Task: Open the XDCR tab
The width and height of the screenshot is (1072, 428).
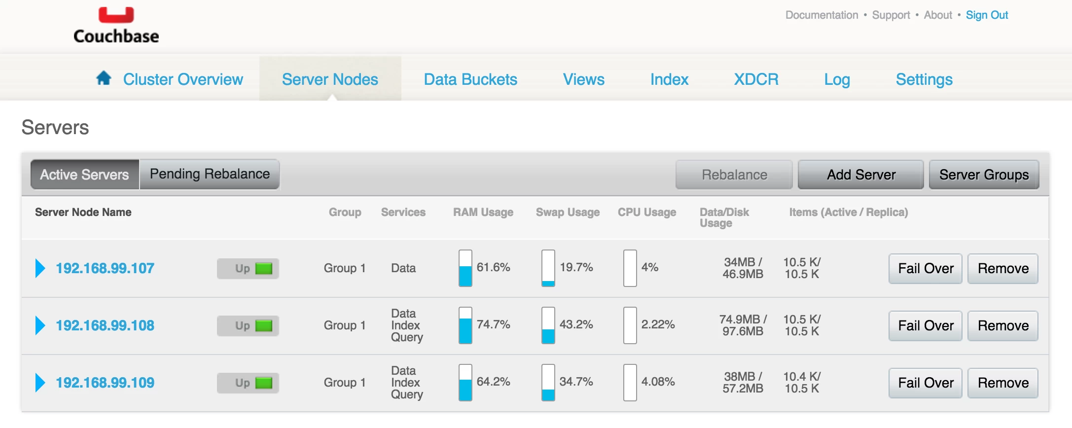Action: [x=756, y=79]
